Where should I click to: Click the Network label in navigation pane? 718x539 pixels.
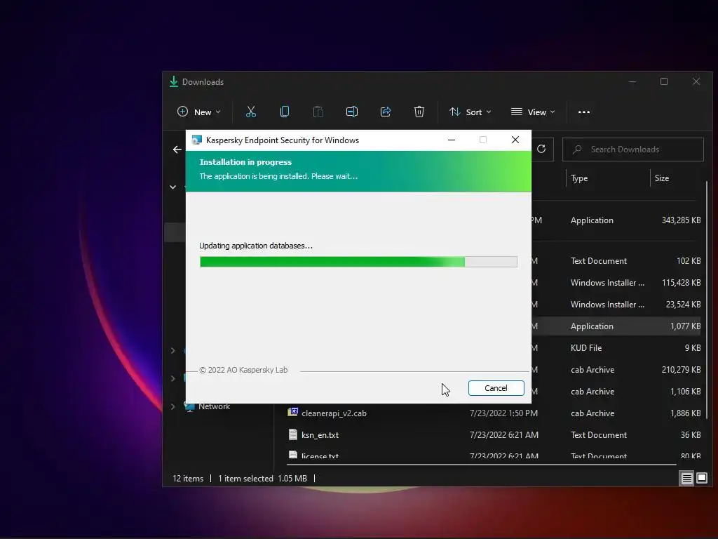215,406
